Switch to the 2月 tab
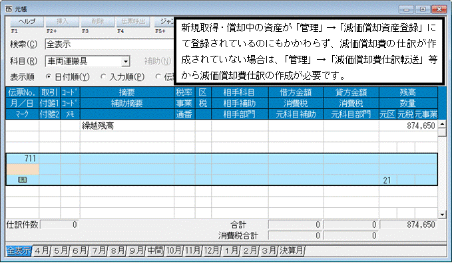This screenshot has height=263, width=452. click(250, 250)
